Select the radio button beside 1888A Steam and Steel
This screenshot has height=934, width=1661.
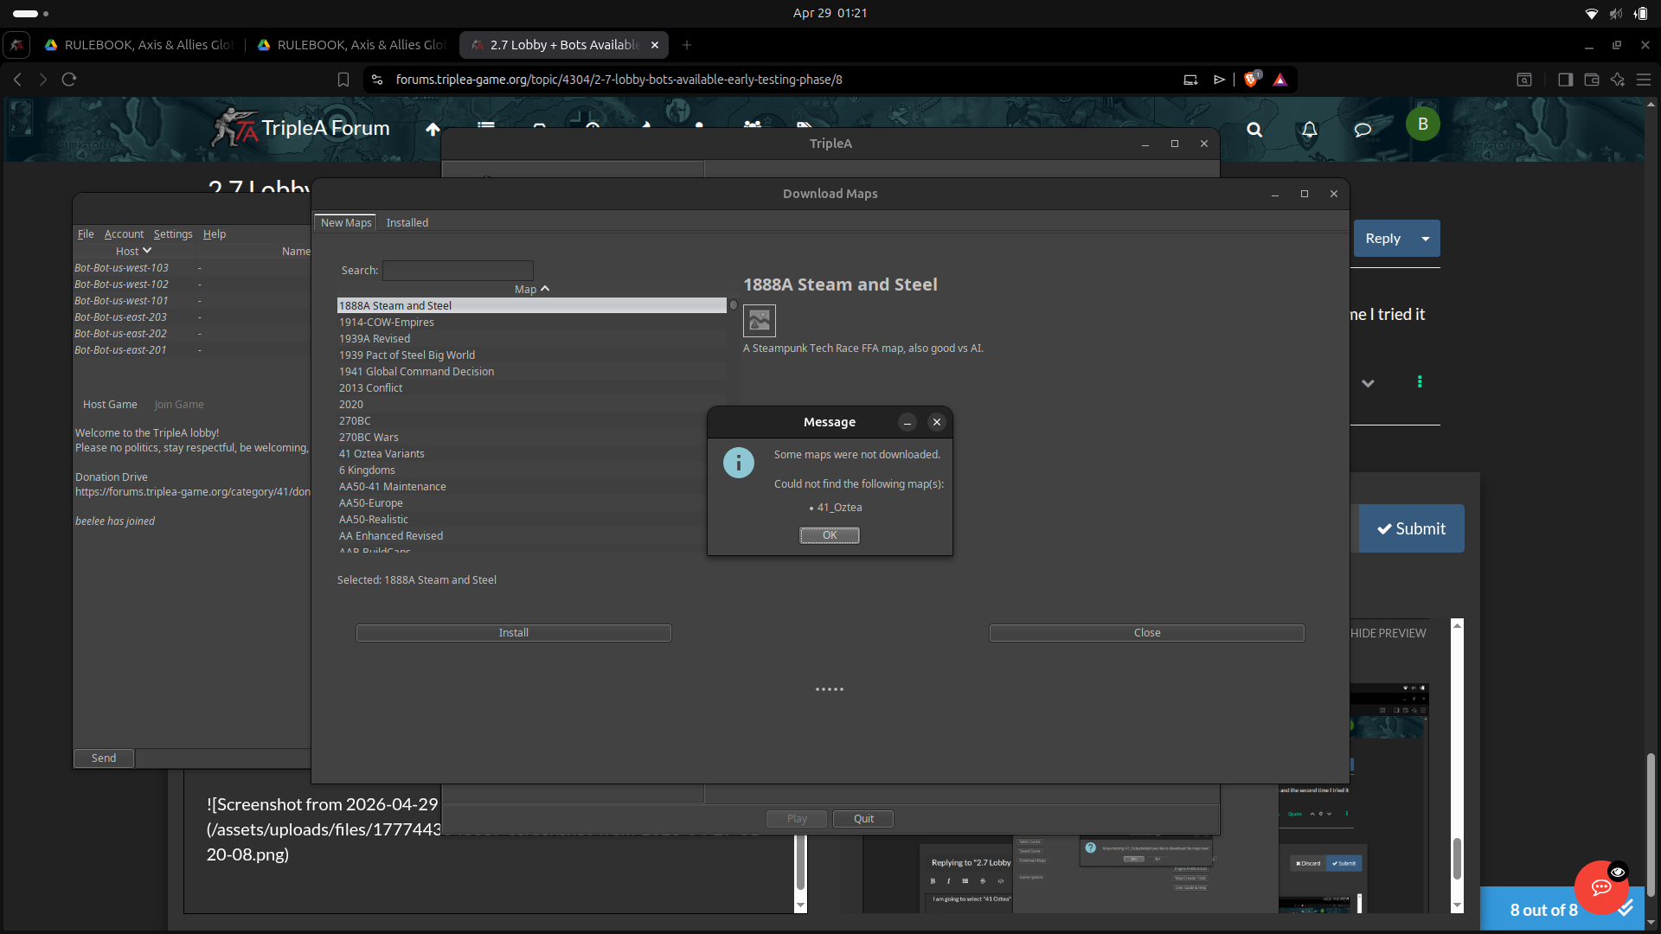732,304
